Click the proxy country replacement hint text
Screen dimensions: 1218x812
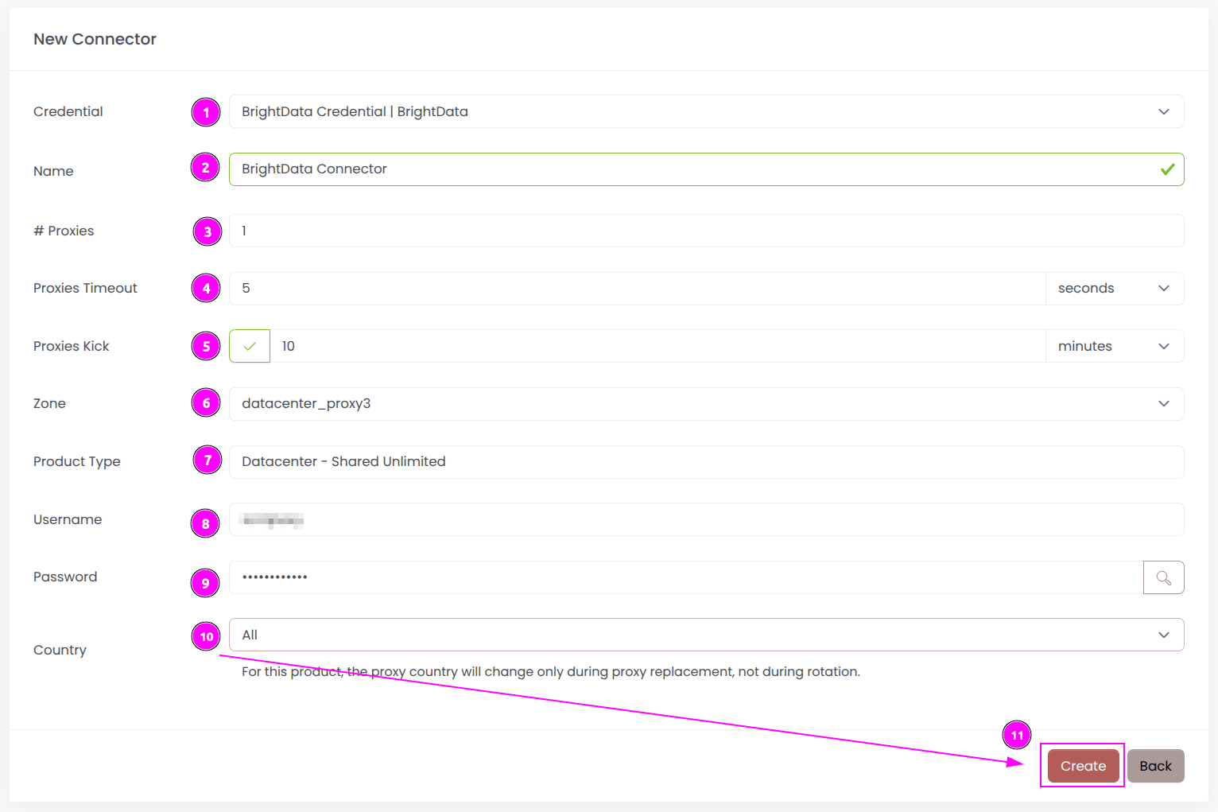point(551,671)
